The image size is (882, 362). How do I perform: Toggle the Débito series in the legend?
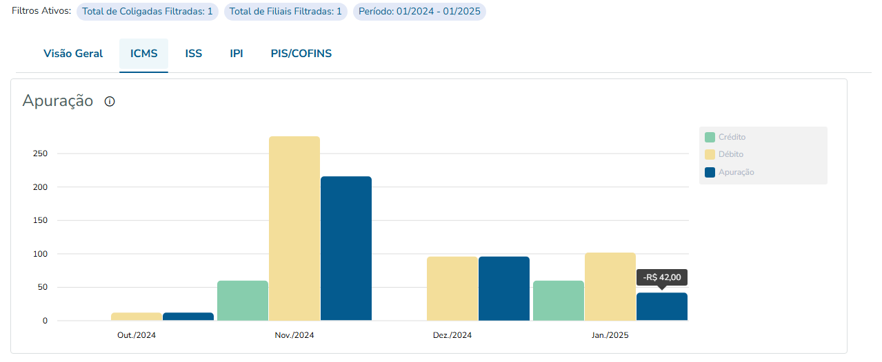point(730,154)
